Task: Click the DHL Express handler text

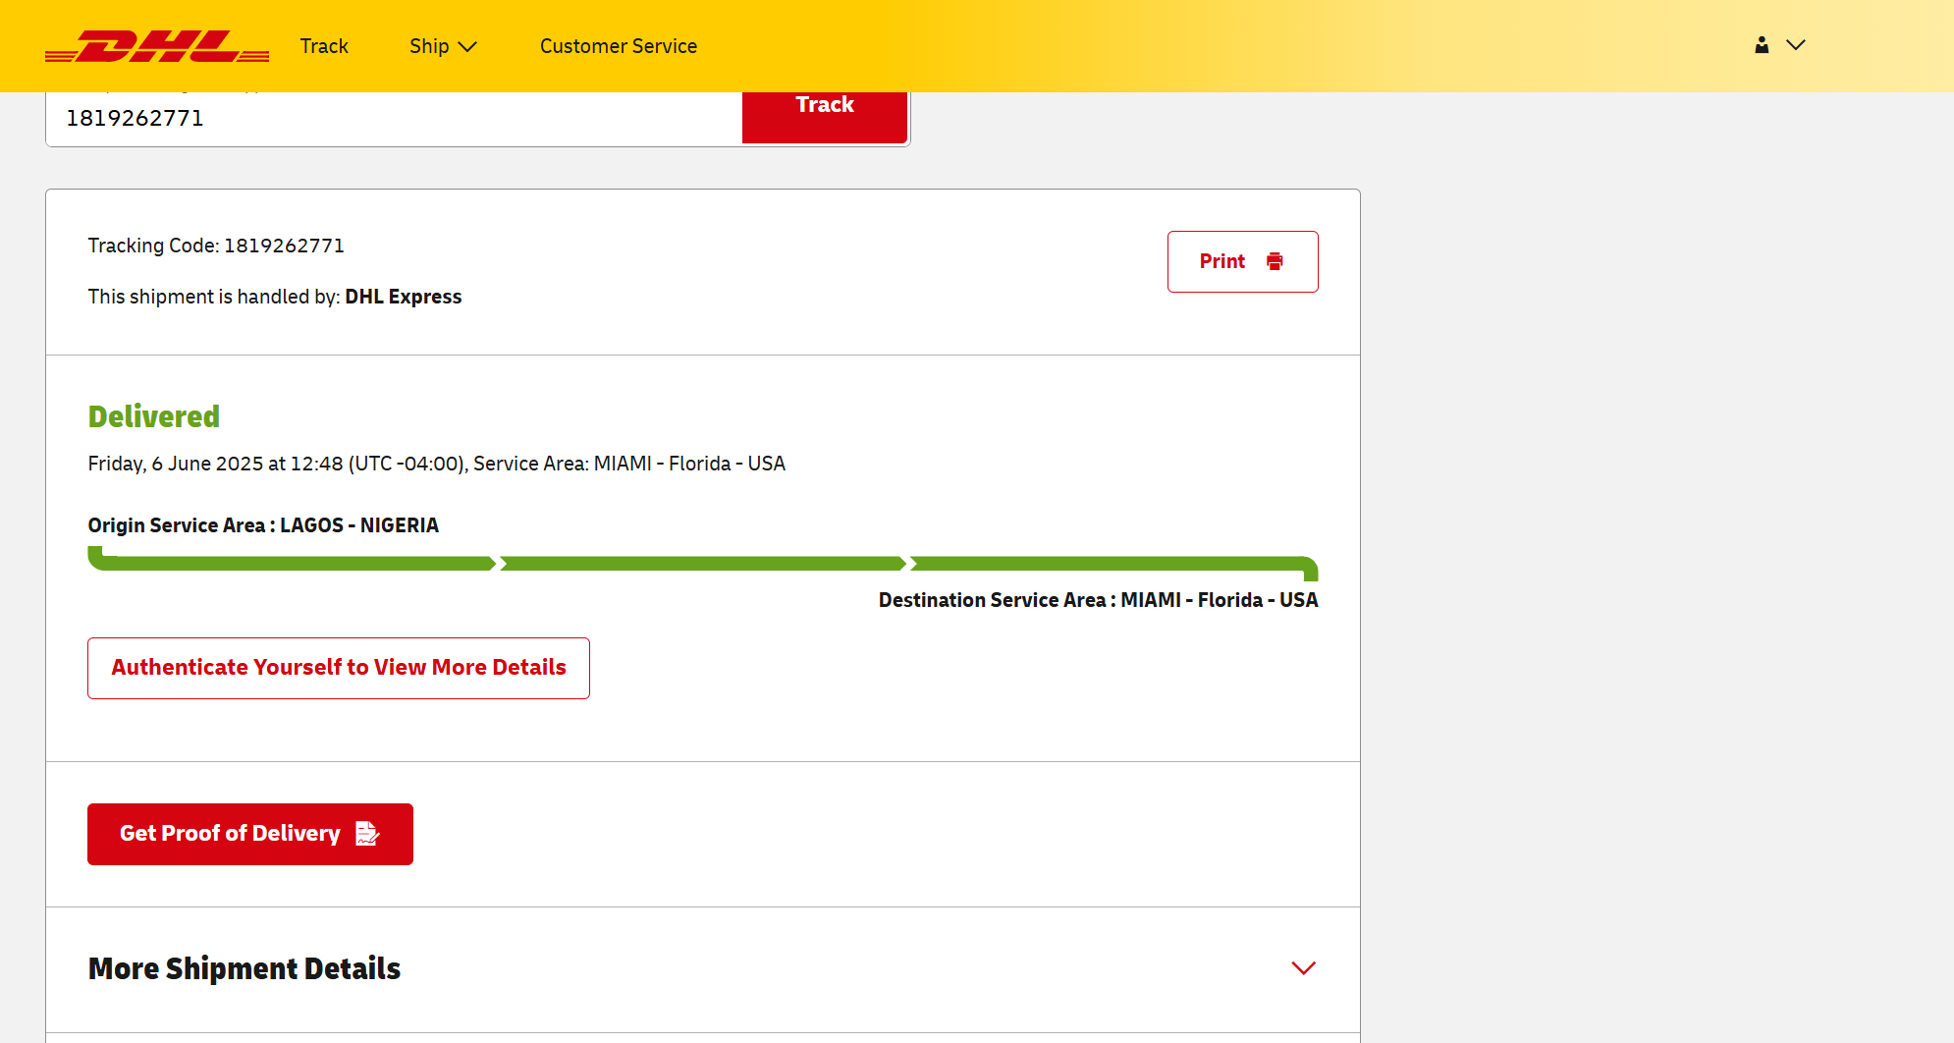Action: pos(403,297)
